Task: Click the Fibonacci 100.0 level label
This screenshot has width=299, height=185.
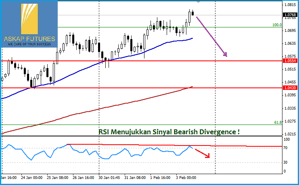Action: coord(277,25)
